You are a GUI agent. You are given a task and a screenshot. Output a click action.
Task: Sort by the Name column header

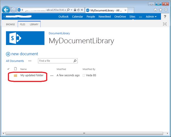[23, 69]
